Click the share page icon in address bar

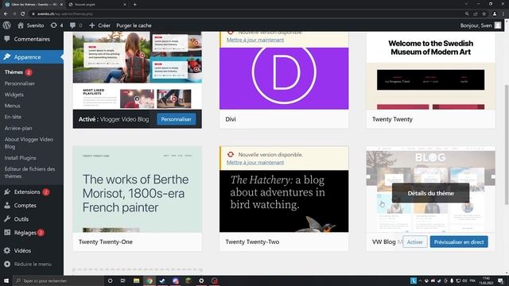476,14
